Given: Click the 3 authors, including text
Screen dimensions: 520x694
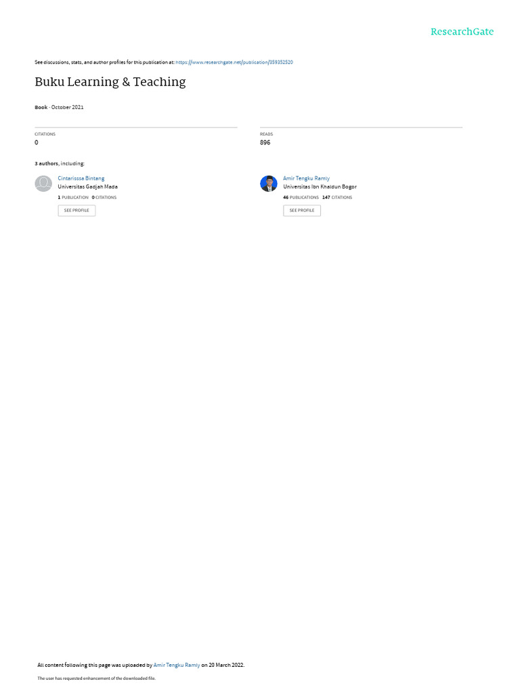Looking at the screenshot, I should tap(60, 164).
